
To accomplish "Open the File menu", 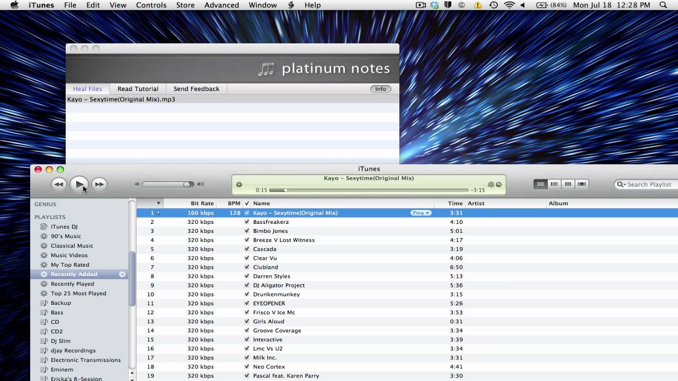I will click(x=70, y=5).
